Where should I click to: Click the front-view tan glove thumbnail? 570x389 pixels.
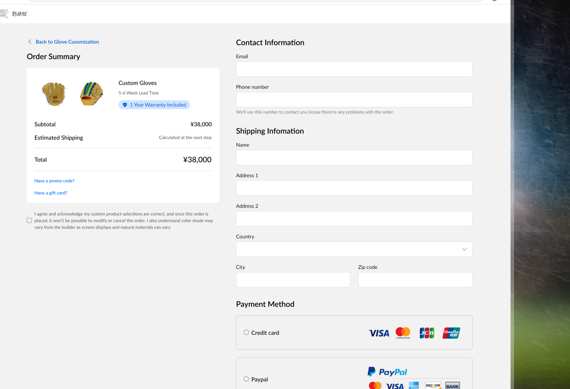(54, 94)
